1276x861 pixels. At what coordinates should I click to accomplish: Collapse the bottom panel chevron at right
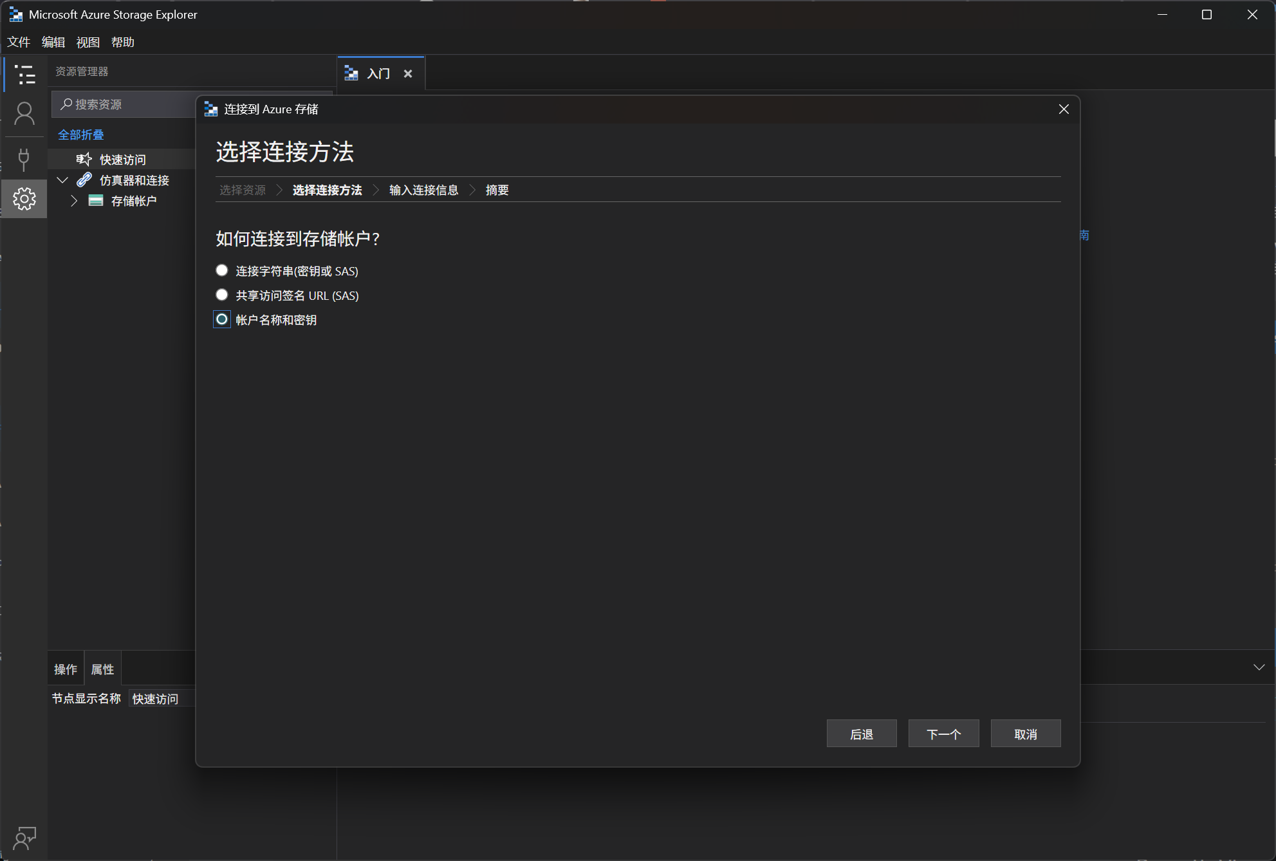click(x=1259, y=667)
